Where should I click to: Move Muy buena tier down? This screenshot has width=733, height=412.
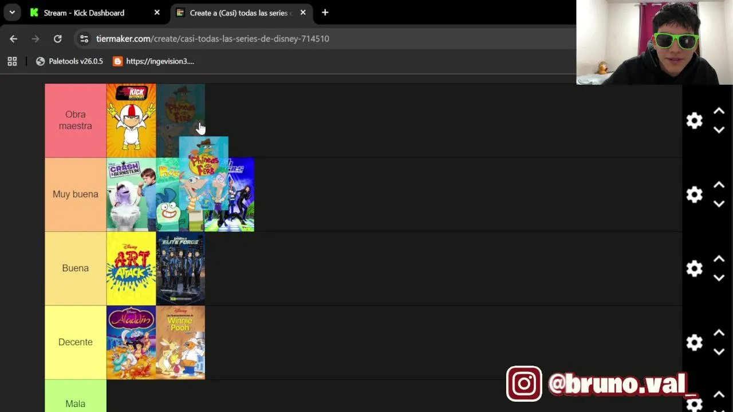pos(719,204)
